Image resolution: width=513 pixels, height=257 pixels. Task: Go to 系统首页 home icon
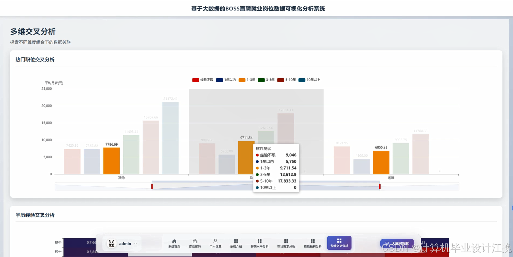tap(174, 241)
